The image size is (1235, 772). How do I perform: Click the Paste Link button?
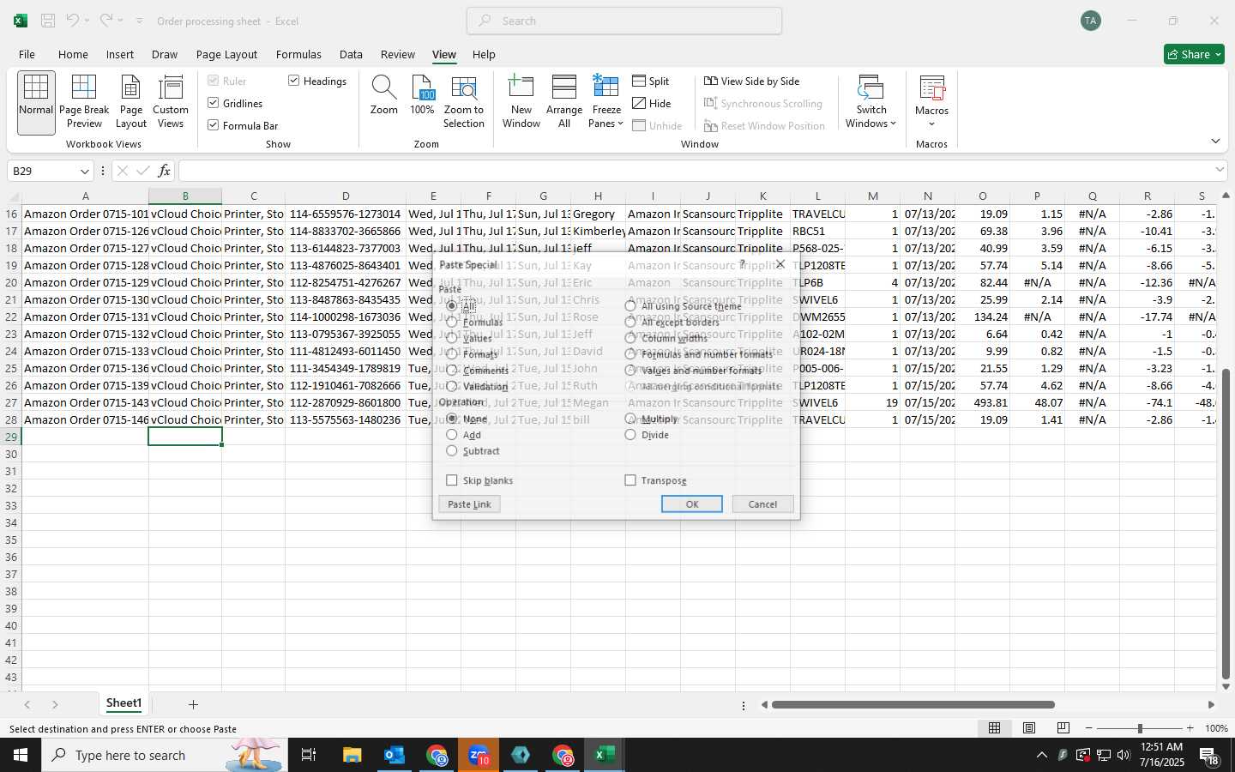tap(469, 504)
